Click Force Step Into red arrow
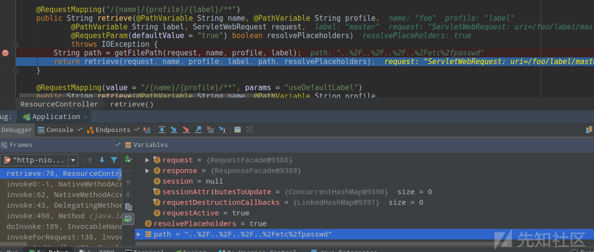Screen dimensions: 594x252 [186, 130]
